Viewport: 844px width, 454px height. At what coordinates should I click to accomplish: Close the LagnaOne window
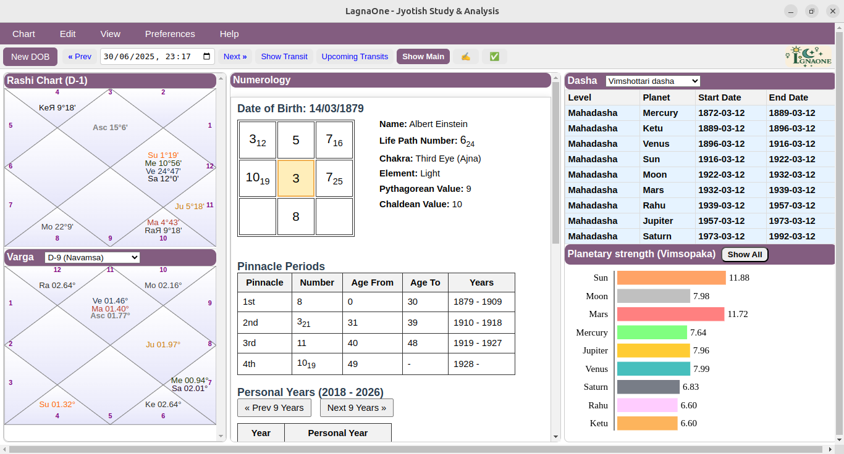click(833, 11)
